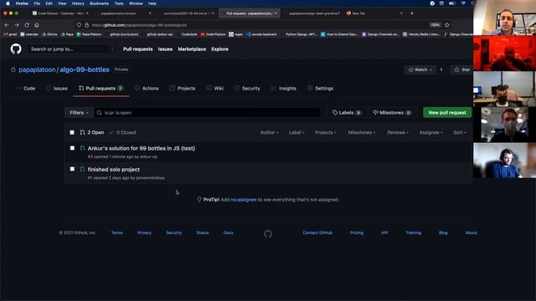The height and width of the screenshot is (301, 536).
Task: Click the pull request icon beside Ankur's solution
Action: [82, 149]
